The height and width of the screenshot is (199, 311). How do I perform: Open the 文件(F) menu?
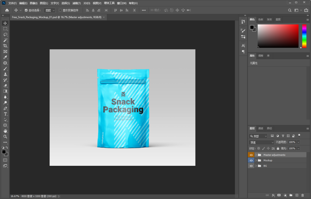[12, 3]
